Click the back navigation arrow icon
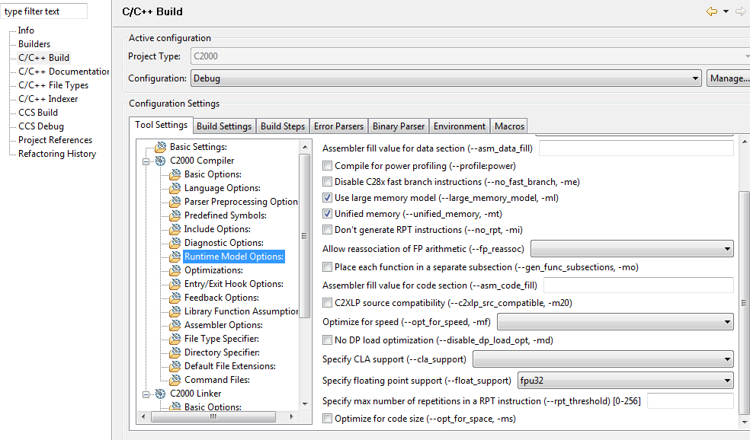 point(712,11)
